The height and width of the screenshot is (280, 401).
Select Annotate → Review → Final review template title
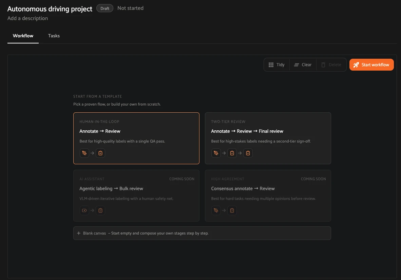click(x=247, y=131)
